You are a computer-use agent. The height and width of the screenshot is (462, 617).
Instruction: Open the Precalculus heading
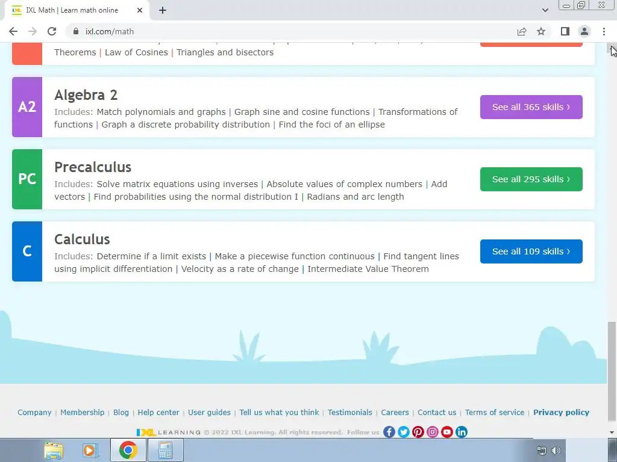(x=93, y=167)
